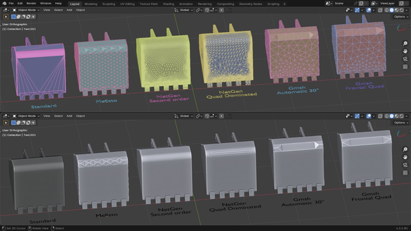Toggle snapping magnet in top viewport
Image resolution: width=411 pixels, height=231 pixels.
(x=207, y=10)
